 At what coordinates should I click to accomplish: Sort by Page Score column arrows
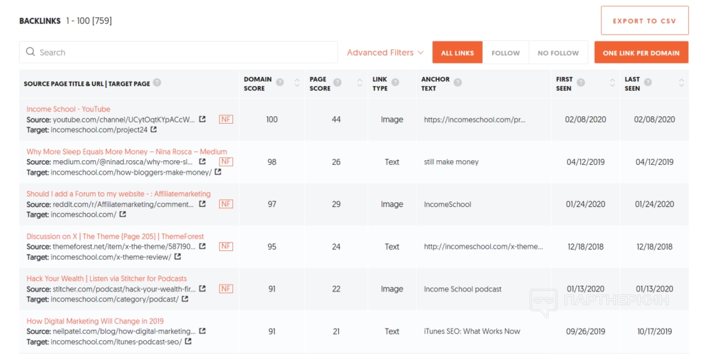coord(359,83)
